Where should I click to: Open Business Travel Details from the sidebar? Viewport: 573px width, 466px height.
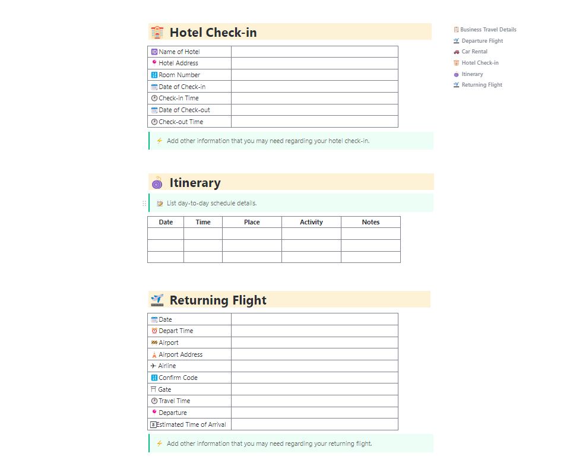[x=485, y=29]
